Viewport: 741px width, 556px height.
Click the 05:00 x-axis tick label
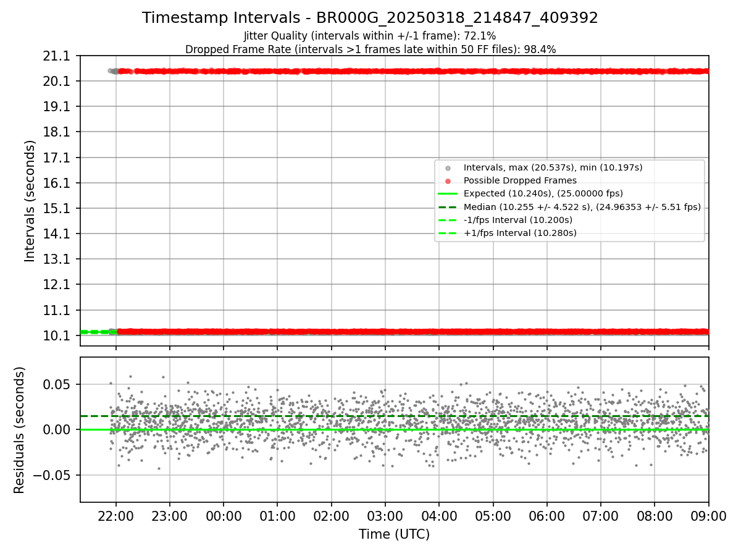coord(493,516)
